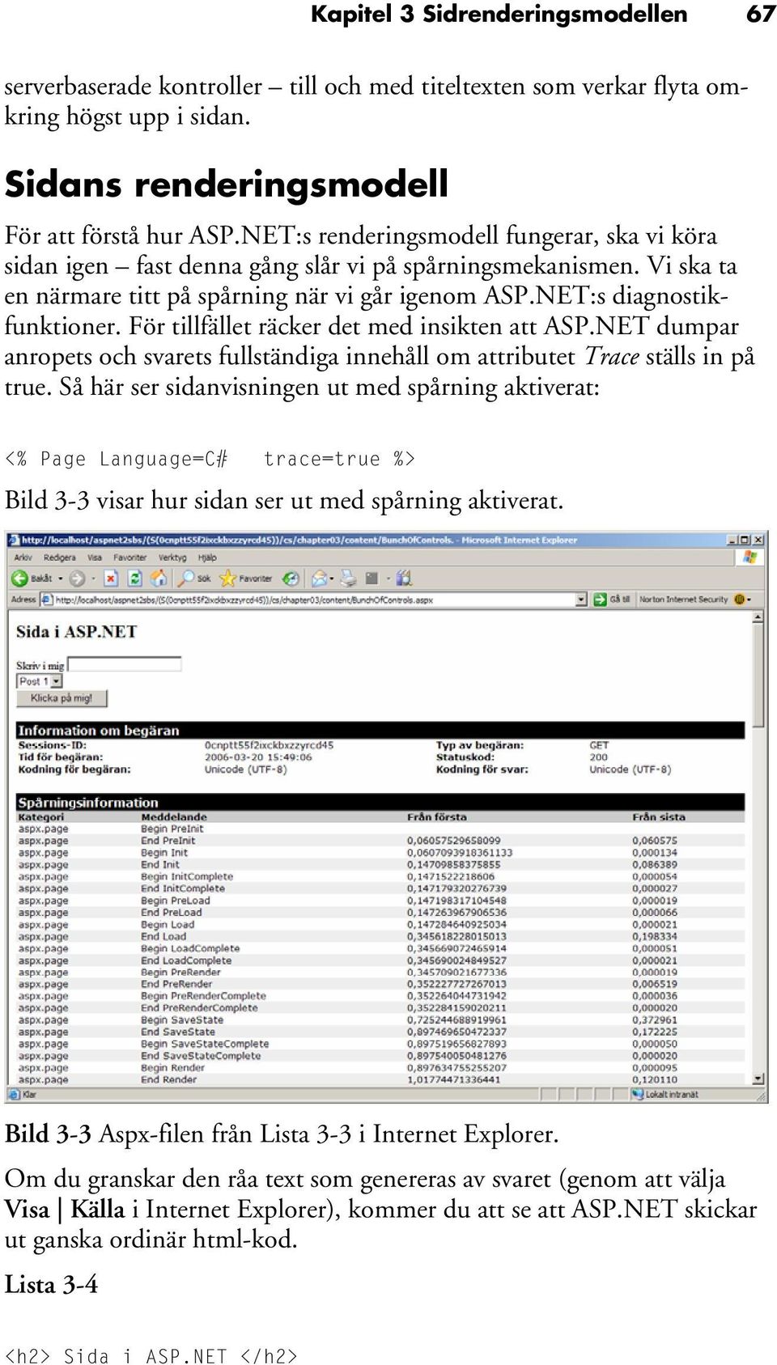
Task: Click the Begin LoadComplete message
Action: pyautogui.click(x=190, y=948)
